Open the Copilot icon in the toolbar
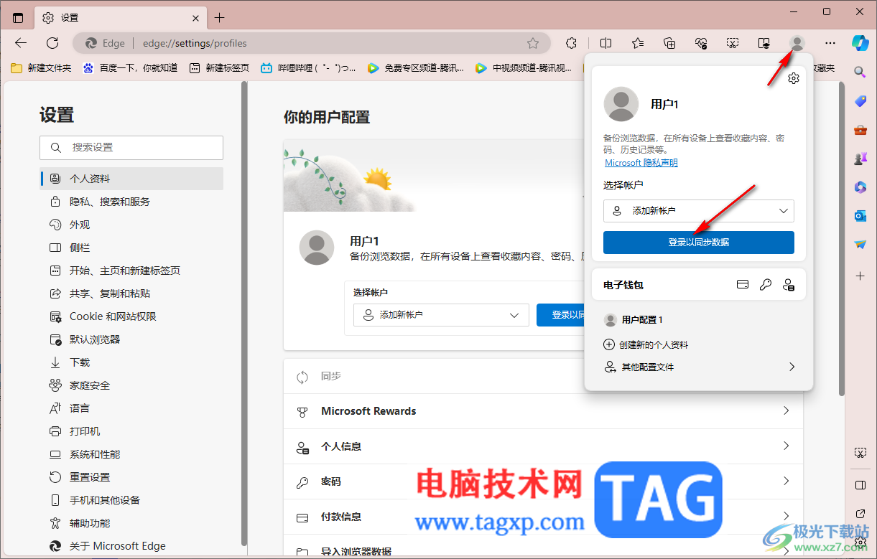Screen dimensions: 877x559 (x=860, y=42)
